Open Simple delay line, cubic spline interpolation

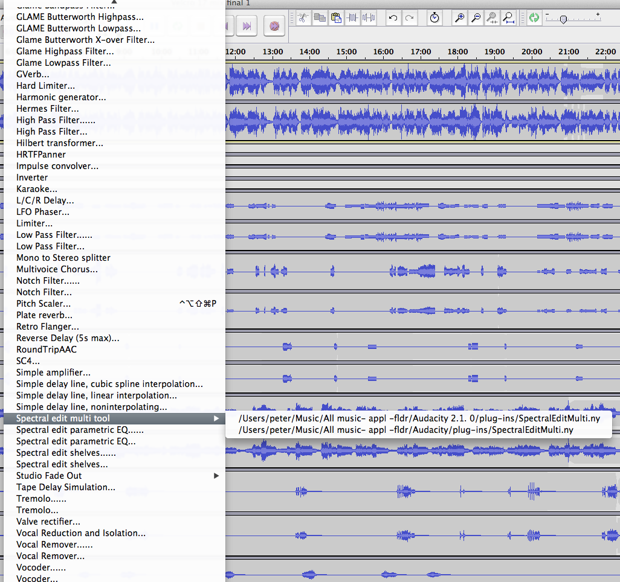114,383
